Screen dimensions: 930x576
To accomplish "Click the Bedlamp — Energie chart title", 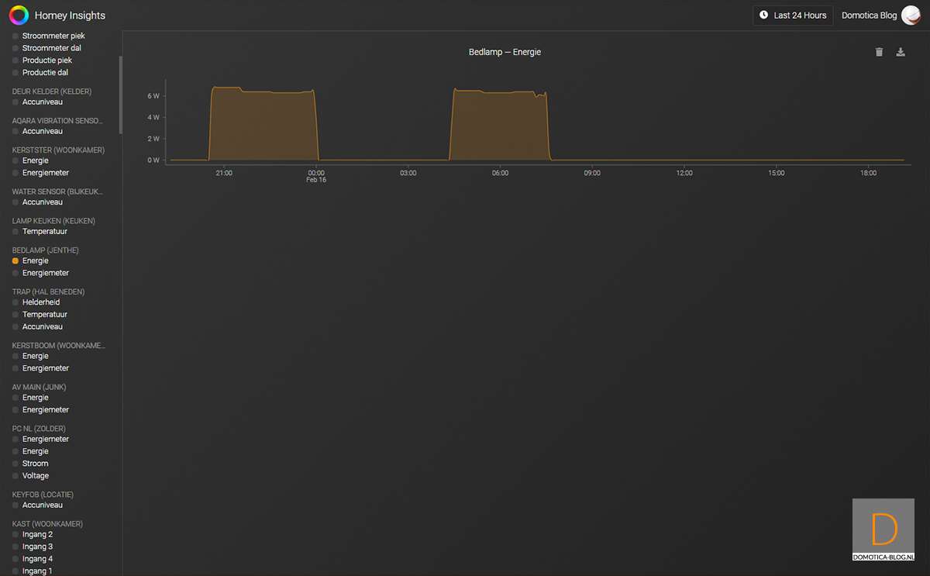I will coord(505,52).
